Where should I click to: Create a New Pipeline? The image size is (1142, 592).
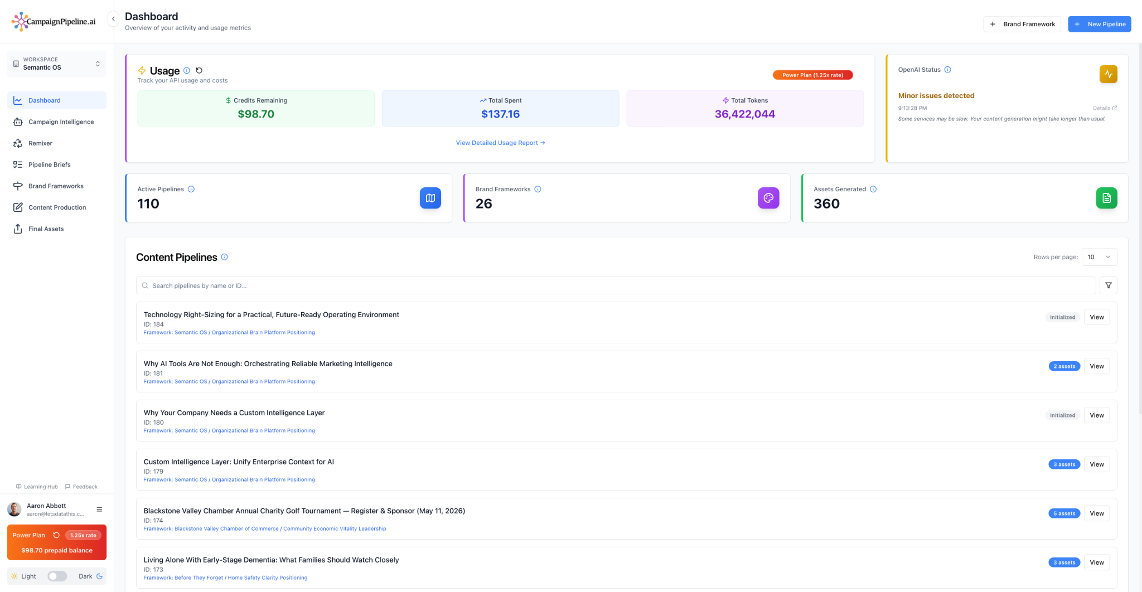[1099, 24]
